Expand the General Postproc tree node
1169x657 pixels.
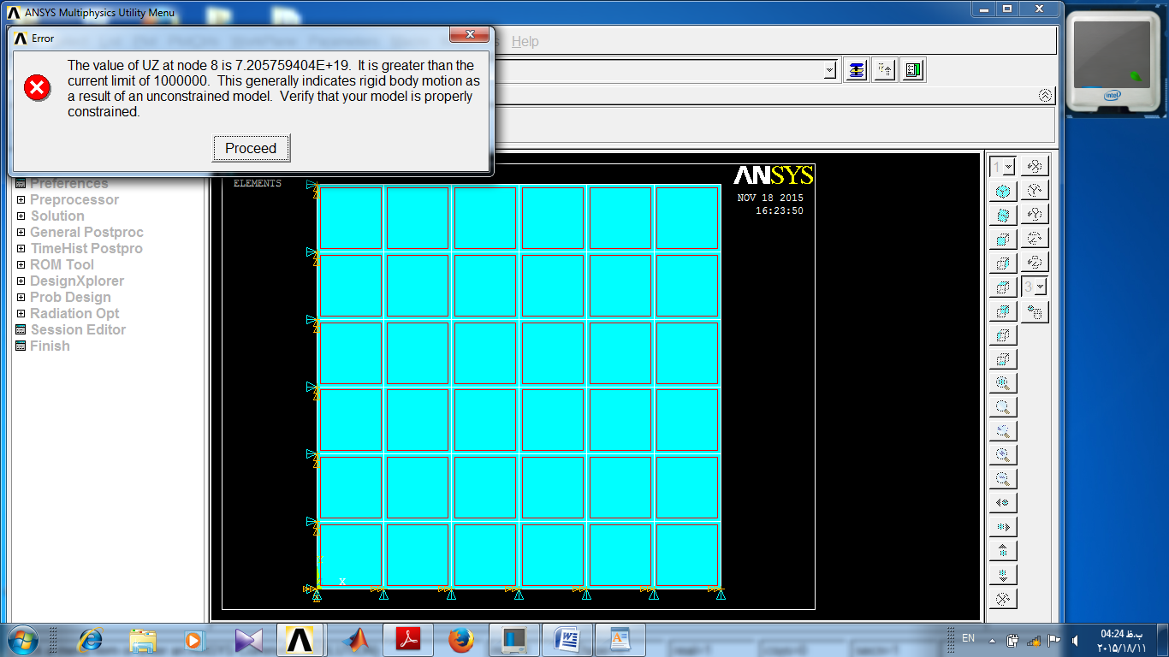pyautogui.click(x=21, y=233)
